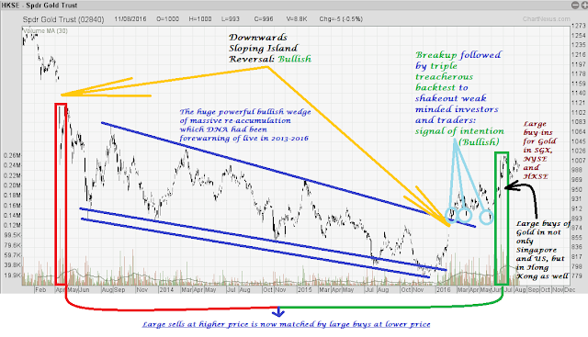Click the 19.9K volume axis label
This screenshot has height=337, width=588.
[12, 275]
